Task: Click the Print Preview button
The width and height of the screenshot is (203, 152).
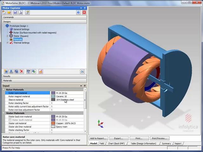Action: click(159, 138)
